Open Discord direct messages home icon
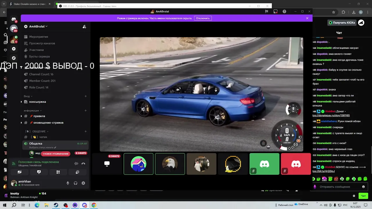Image resolution: width=372 pixels, height=209 pixels. [x=14, y=19]
